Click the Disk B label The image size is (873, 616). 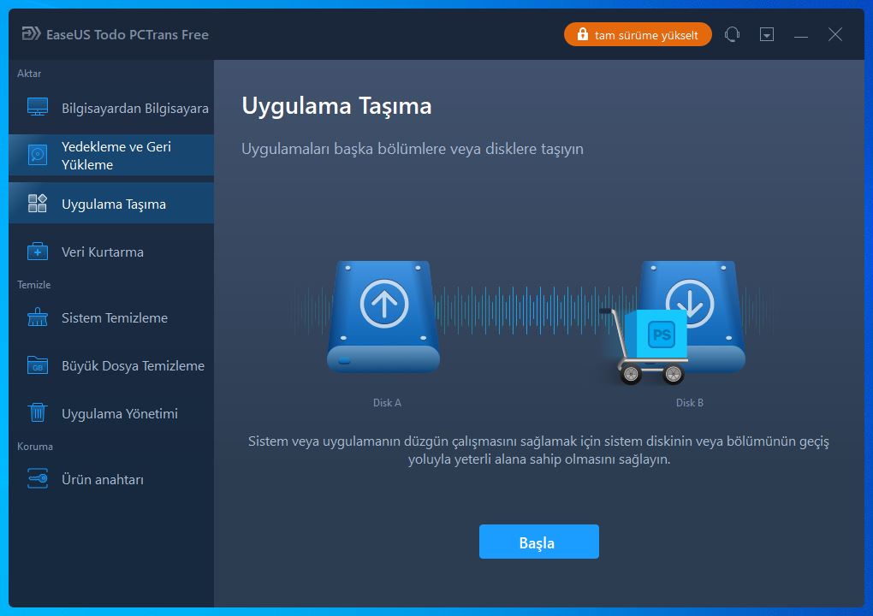690,403
